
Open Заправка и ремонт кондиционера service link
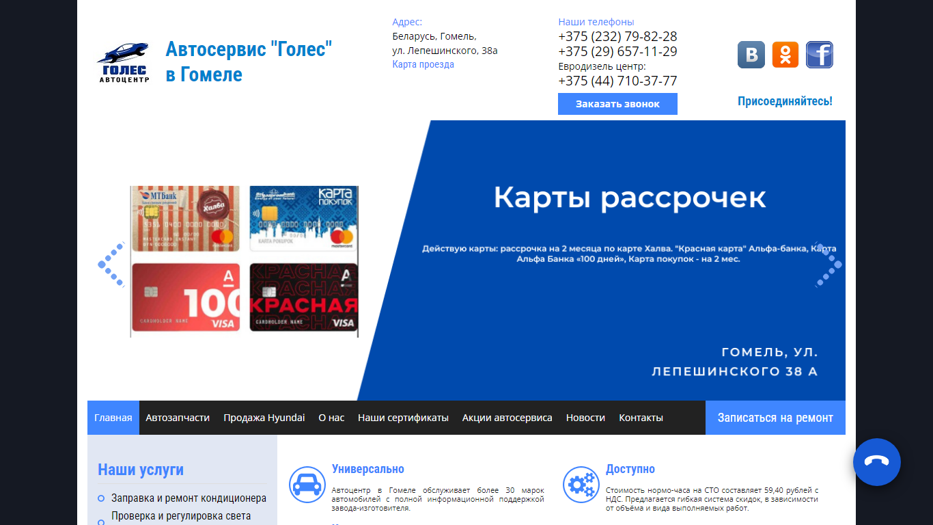pyautogui.click(x=189, y=498)
